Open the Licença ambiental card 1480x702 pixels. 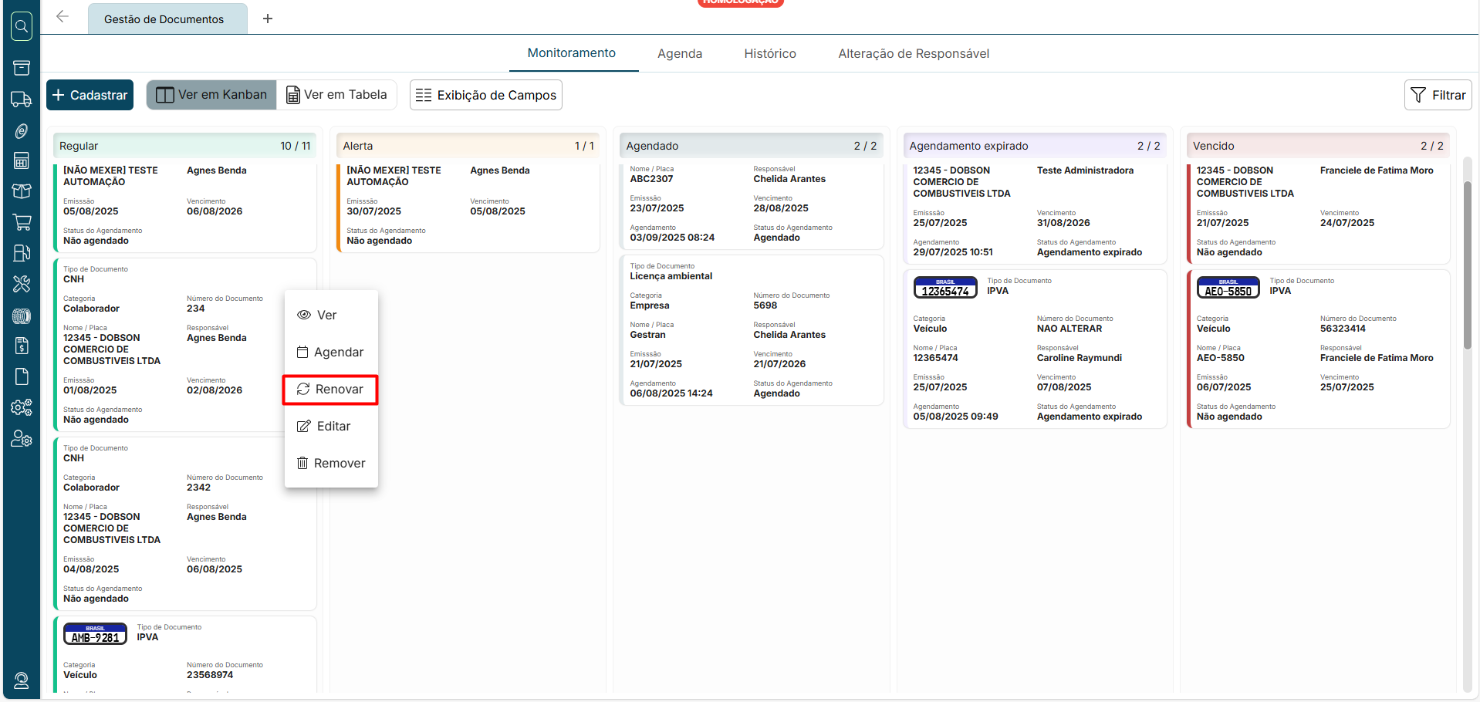click(752, 330)
